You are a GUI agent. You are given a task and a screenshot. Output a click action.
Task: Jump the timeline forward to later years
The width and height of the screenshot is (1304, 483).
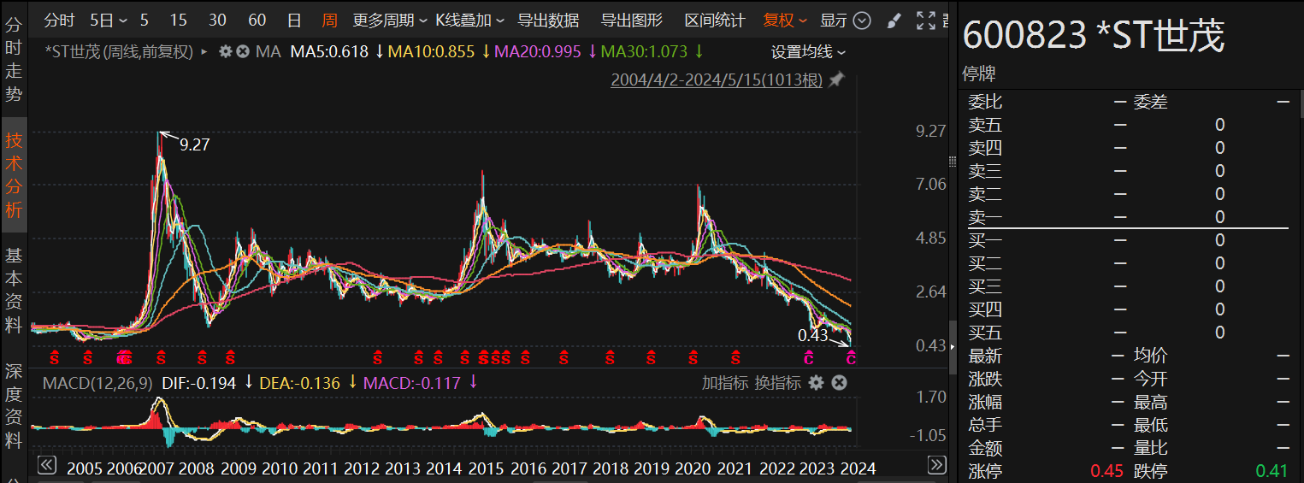937,465
